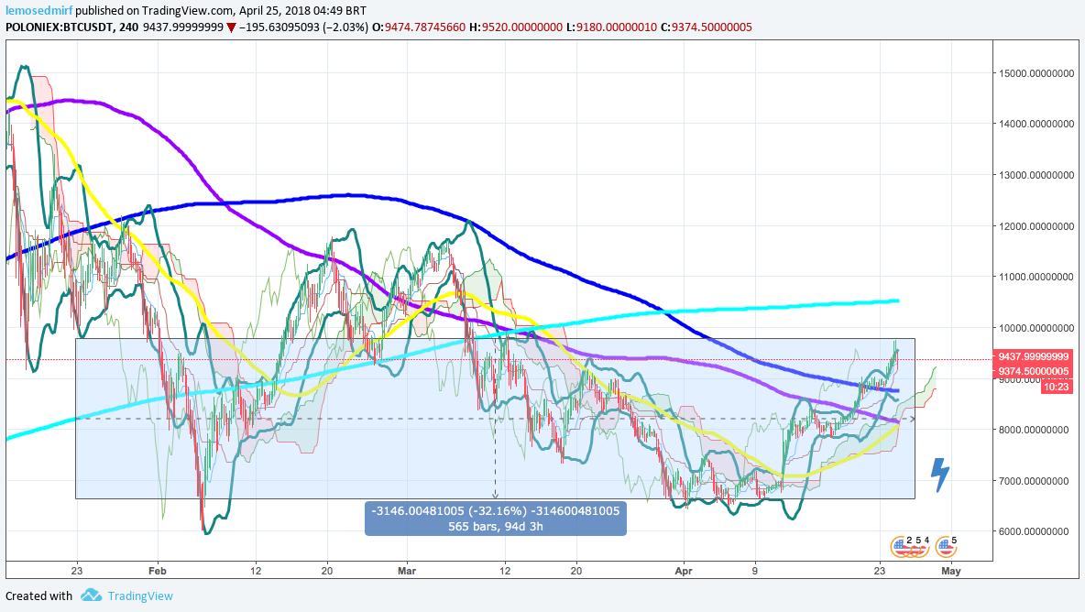Click the 240 timeframe value
1085x612 pixels.
(x=128, y=27)
